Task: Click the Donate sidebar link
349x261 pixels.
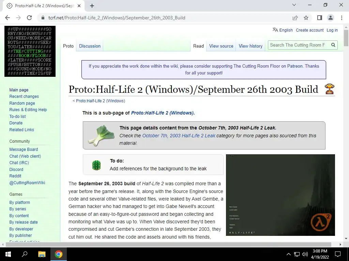Action: coord(16,123)
